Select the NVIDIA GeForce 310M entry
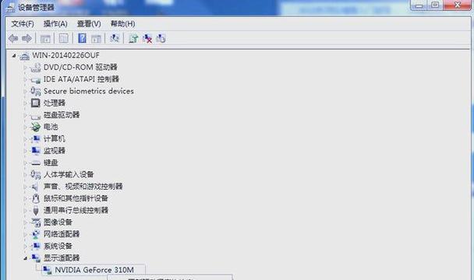Image resolution: width=474 pixels, height=280 pixels. [x=94, y=270]
